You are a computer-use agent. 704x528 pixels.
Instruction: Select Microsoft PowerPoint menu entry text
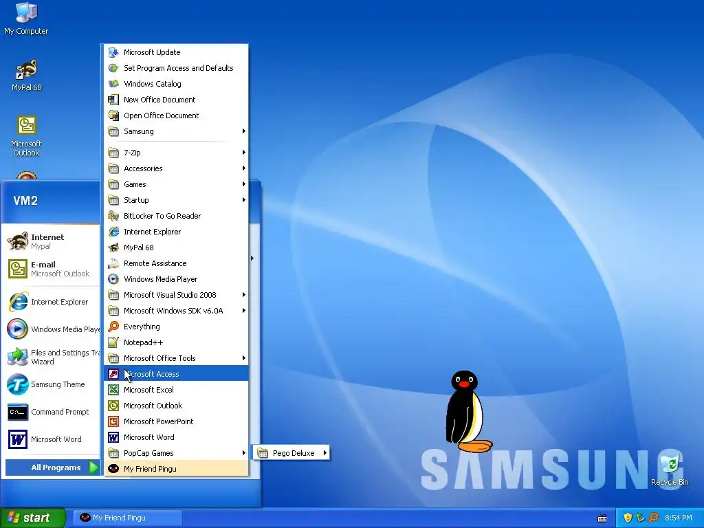159,421
